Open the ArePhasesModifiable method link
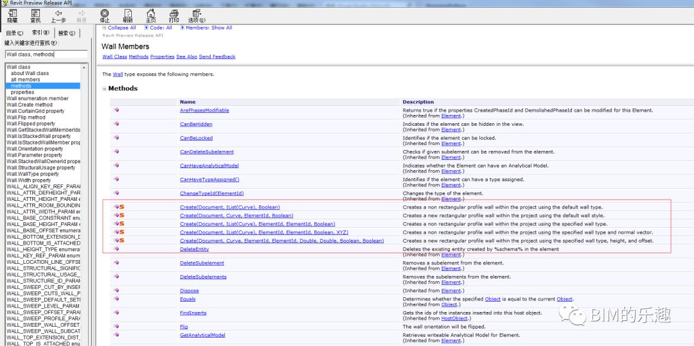Screen dimensions: 694x346 point(204,110)
